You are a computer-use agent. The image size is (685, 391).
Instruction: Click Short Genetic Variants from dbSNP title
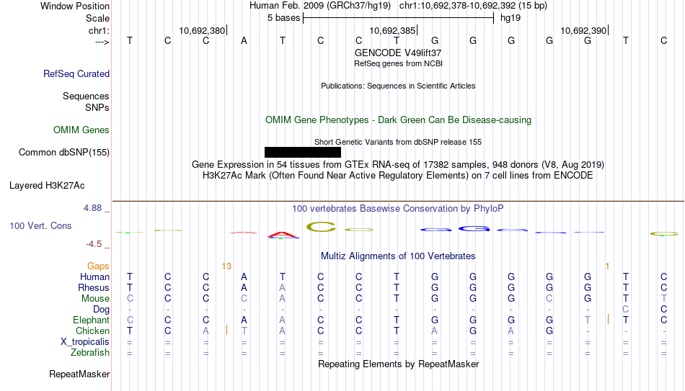coord(398,142)
